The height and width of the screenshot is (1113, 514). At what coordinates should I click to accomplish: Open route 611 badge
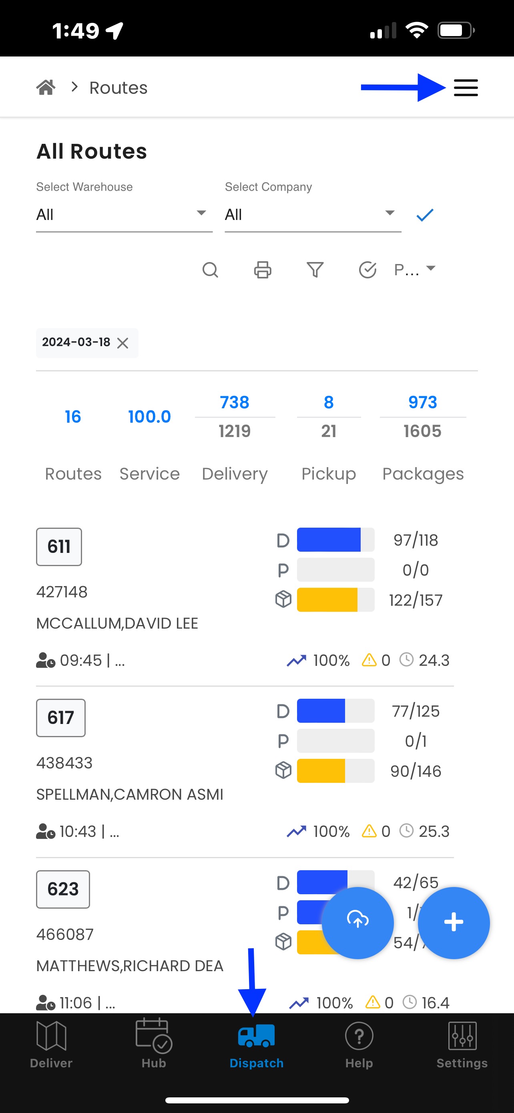59,546
